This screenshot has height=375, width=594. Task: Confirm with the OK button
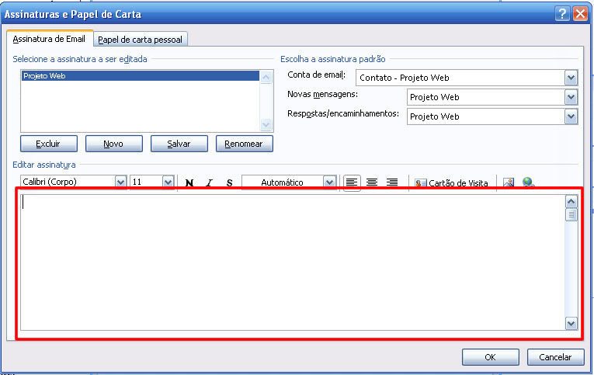[490, 357]
